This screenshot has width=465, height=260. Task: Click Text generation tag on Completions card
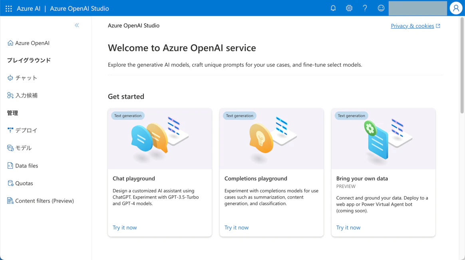(240, 116)
